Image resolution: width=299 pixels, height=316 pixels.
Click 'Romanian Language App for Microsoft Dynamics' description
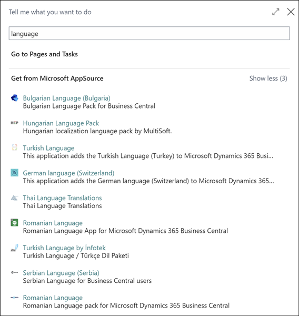125,231
